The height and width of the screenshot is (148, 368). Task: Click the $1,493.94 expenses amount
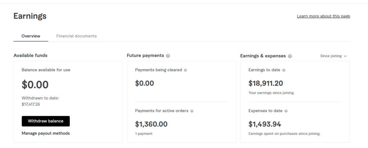pos(265,124)
